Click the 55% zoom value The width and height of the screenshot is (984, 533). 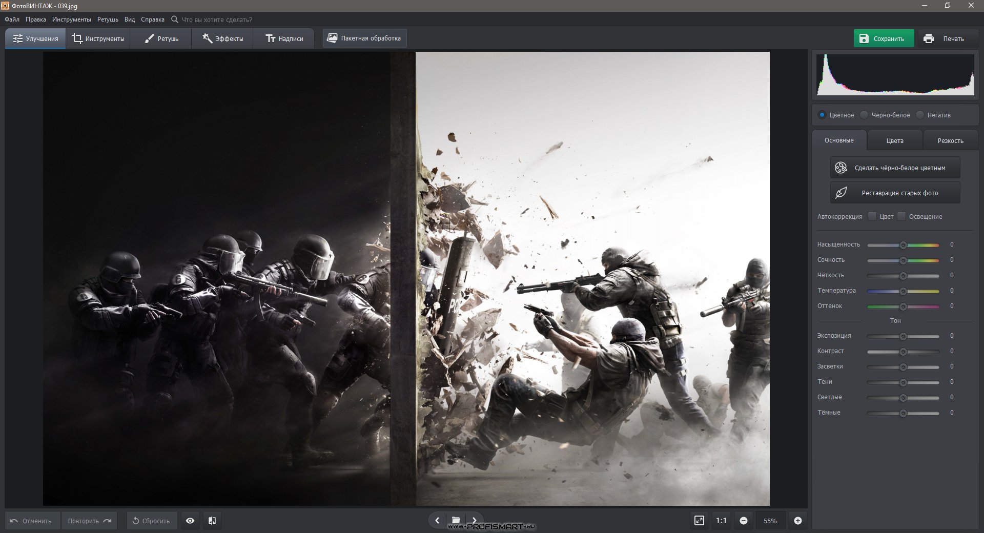point(770,521)
